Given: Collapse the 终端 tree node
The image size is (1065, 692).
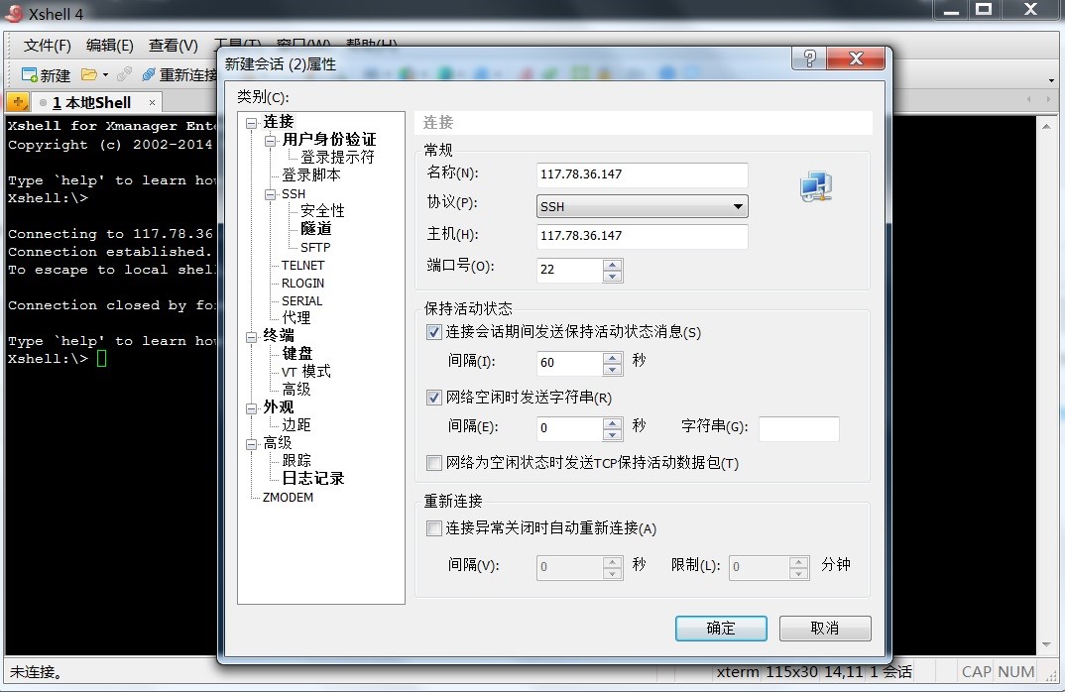Looking at the screenshot, I should pos(252,337).
